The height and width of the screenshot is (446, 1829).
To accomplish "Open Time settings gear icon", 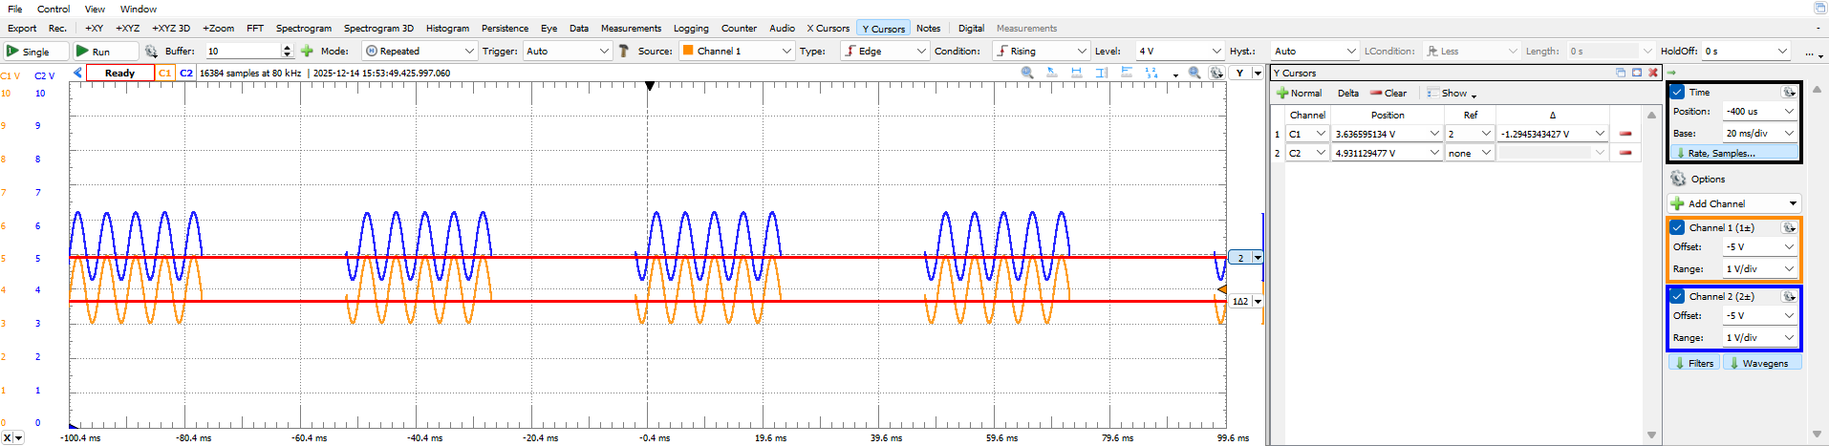I will (x=1788, y=93).
